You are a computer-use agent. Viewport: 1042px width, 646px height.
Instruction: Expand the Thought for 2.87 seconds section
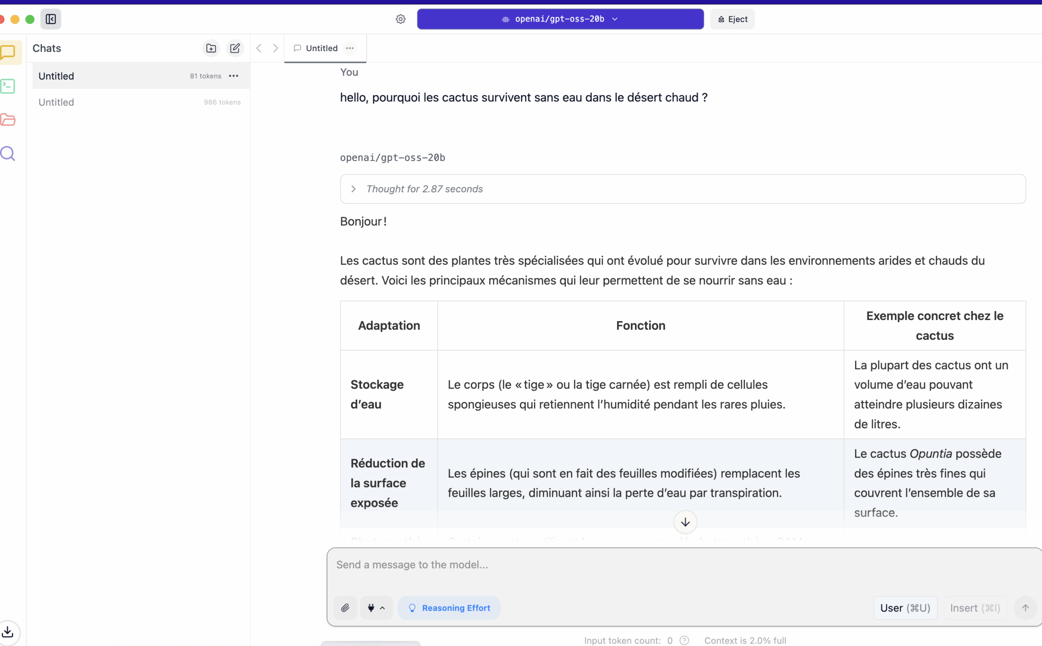(x=353, y=189)
